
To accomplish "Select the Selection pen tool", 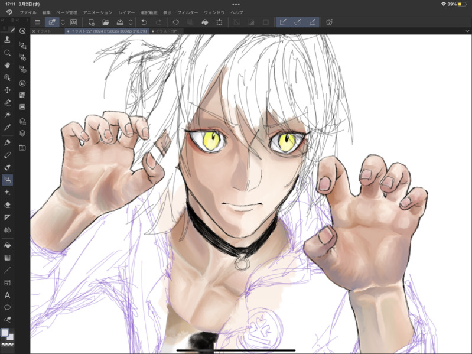I will pos(7,102).
